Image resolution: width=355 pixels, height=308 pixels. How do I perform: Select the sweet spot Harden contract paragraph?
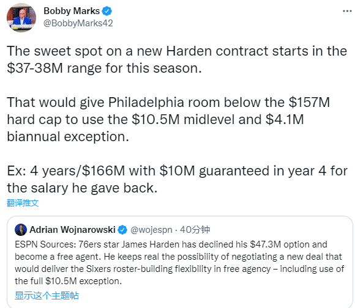click(x=177, y=59)
